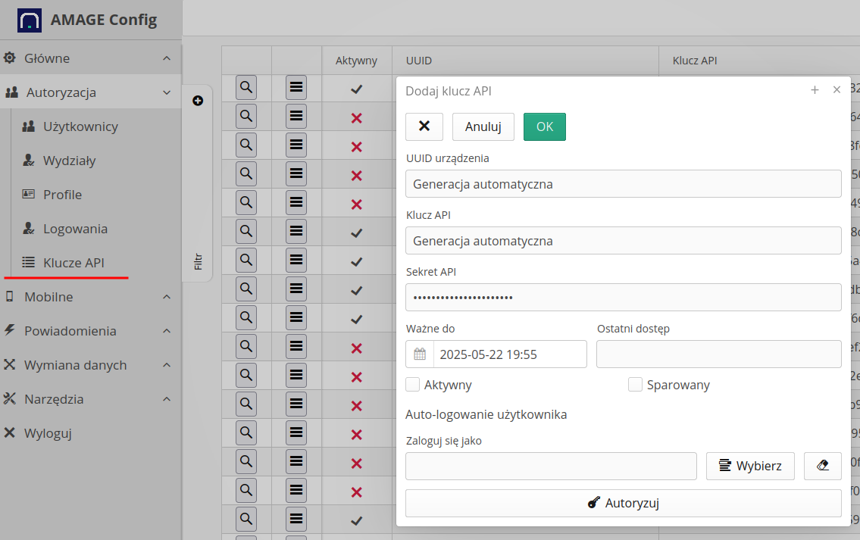Click the eraser icon to clear user
Screen dimensions: 860x540
(822, 466)
